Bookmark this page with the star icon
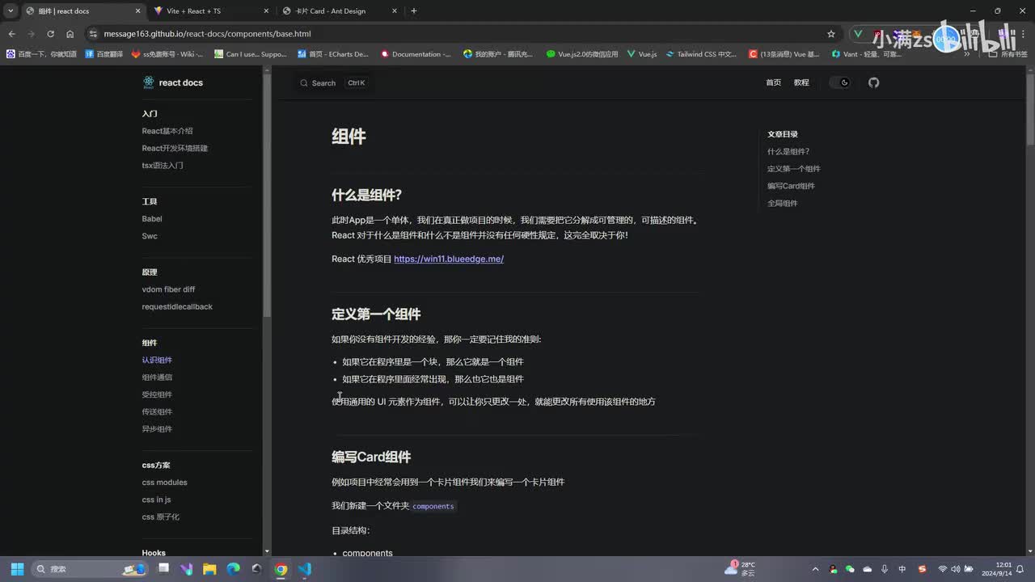Viewport: 1035px width, 582px height. 830,34
